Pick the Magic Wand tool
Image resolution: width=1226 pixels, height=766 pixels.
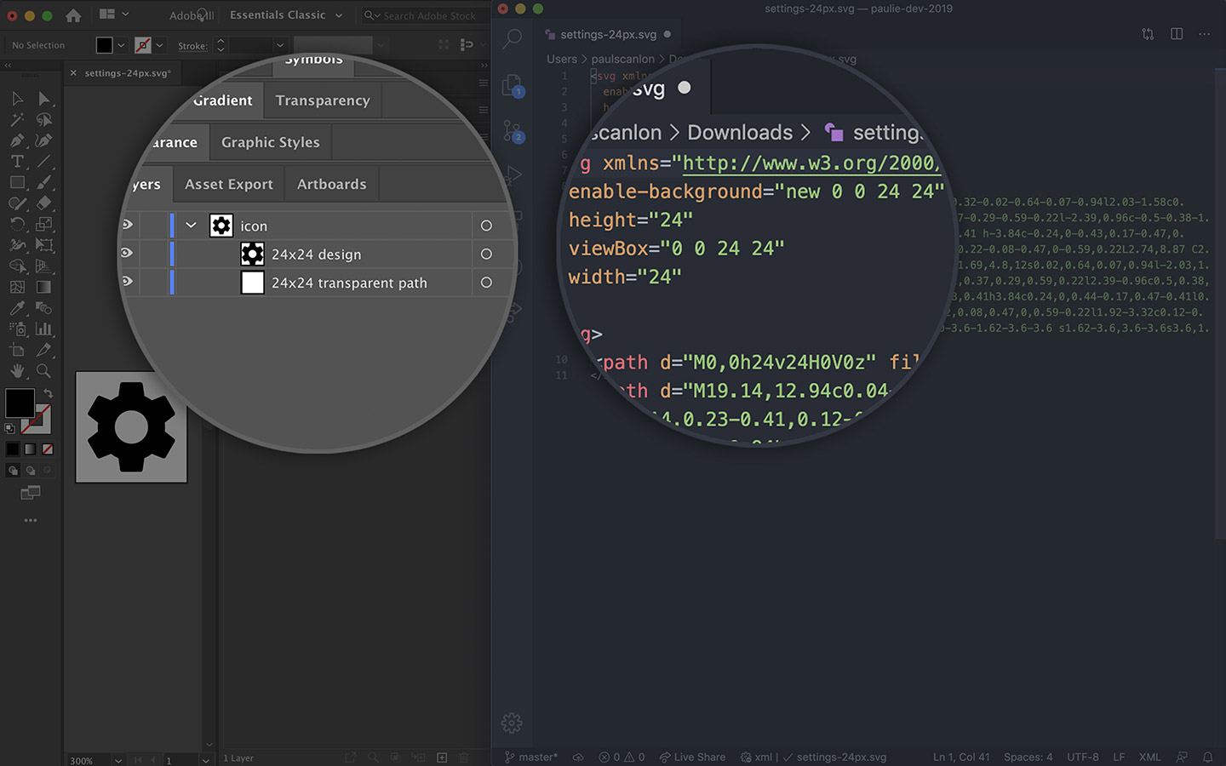point(17,120)
